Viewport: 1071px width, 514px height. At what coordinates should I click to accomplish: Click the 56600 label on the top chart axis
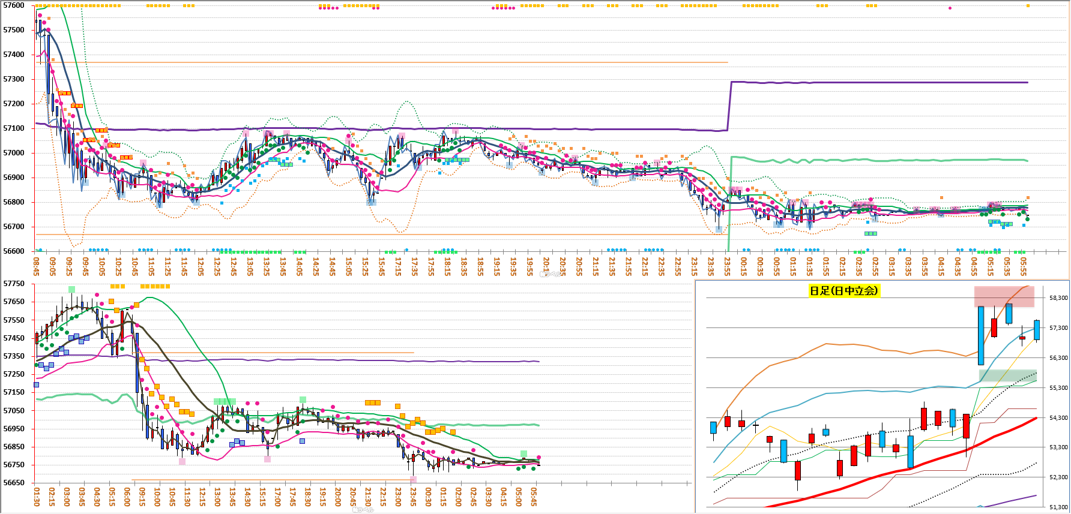pyautogui.click(x=14, y=251)
